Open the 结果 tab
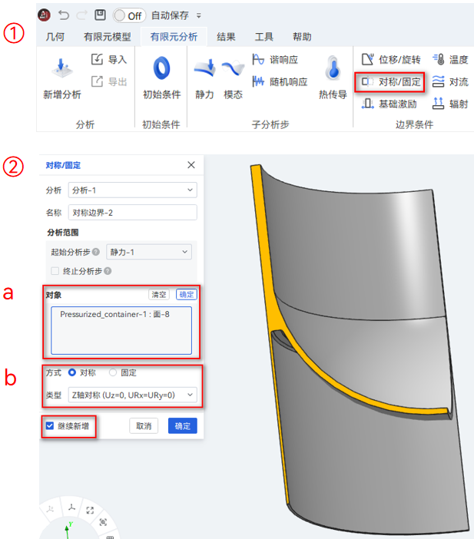This screenshot has height=539, width=474. click(226, 37)
